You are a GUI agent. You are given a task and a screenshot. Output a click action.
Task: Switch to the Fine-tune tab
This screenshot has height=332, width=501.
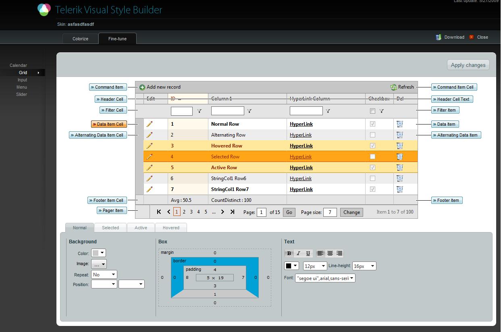(117, 39)
